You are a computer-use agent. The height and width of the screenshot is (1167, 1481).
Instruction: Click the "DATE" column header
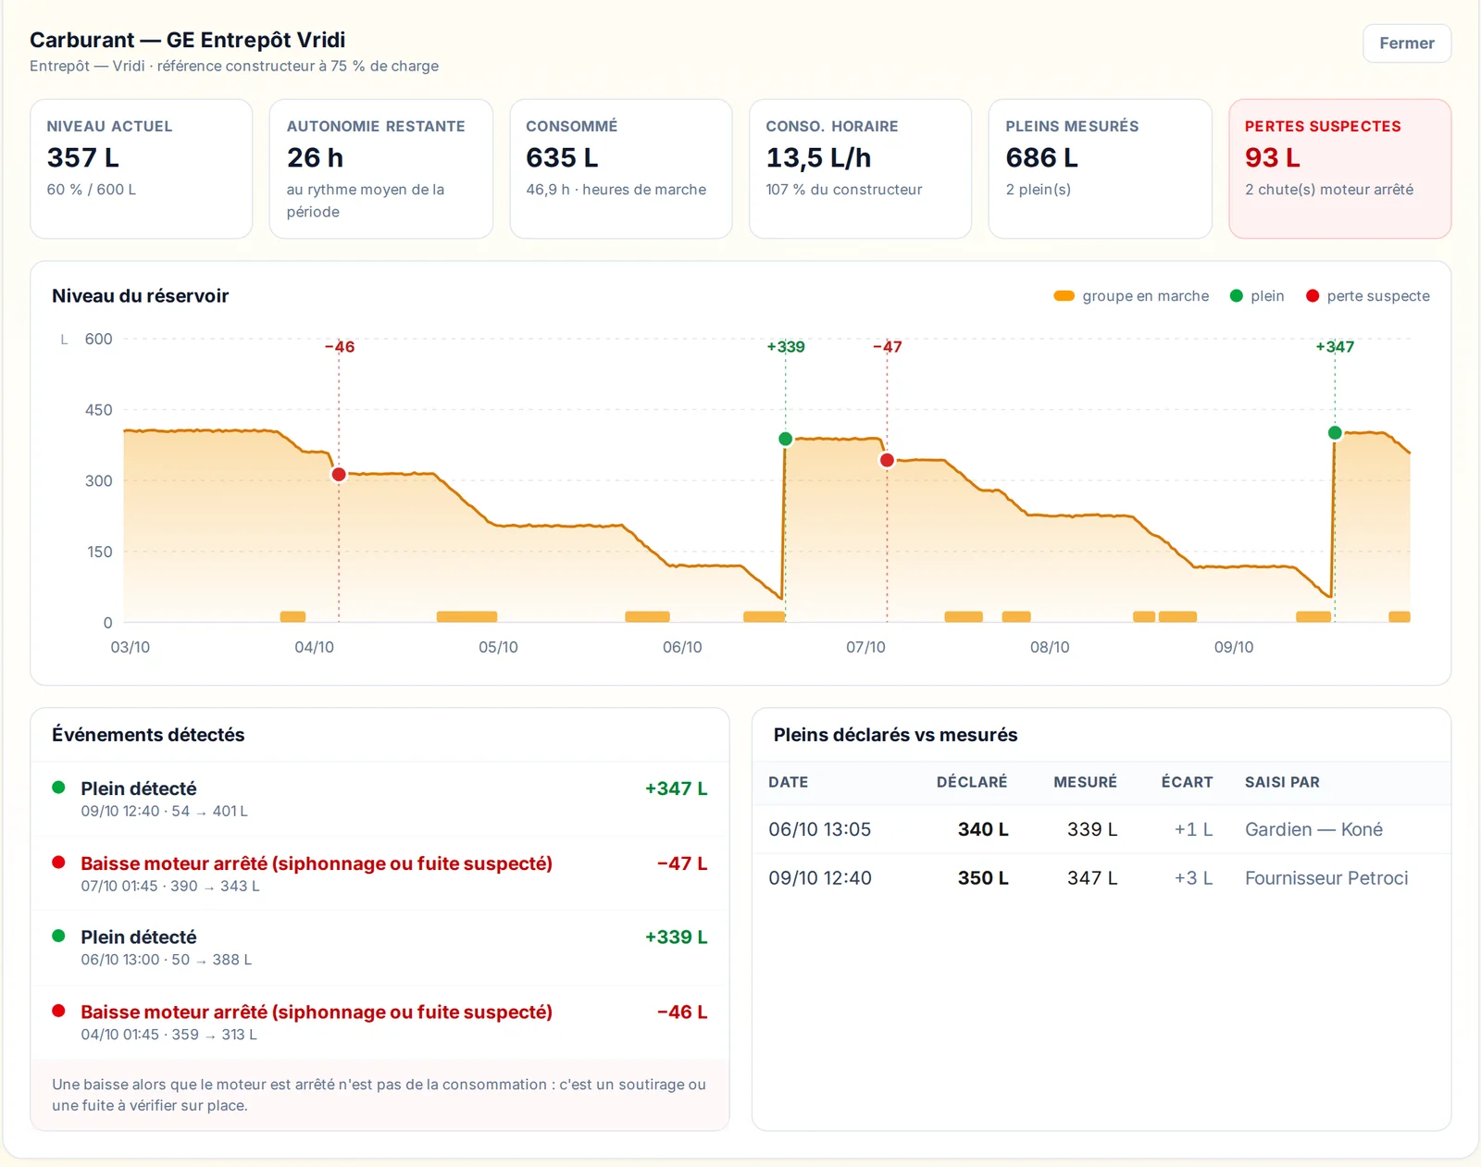coord(788,782)
